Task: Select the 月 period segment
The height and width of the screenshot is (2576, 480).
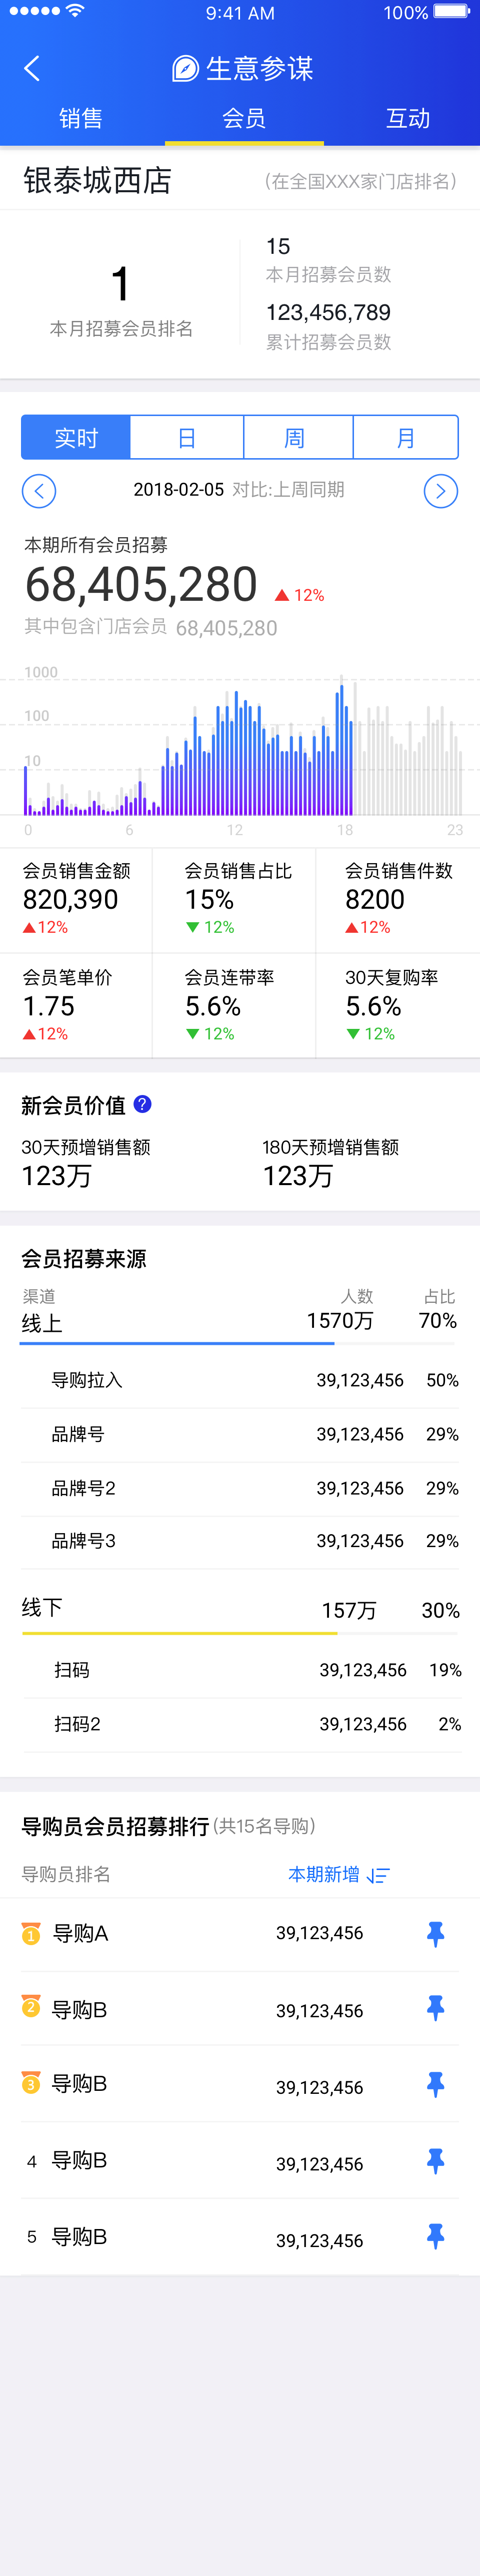Action: [405, 438]
